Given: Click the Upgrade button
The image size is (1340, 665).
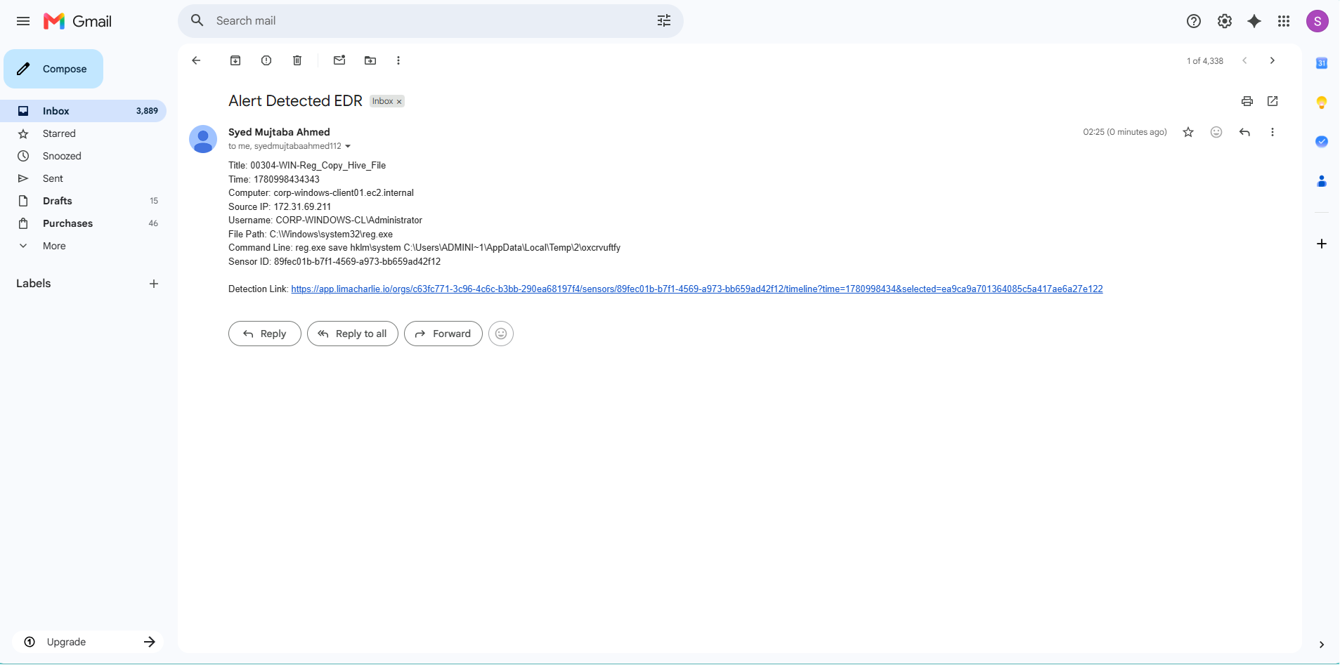Looking at the screenshot, I should click(88, 642).
